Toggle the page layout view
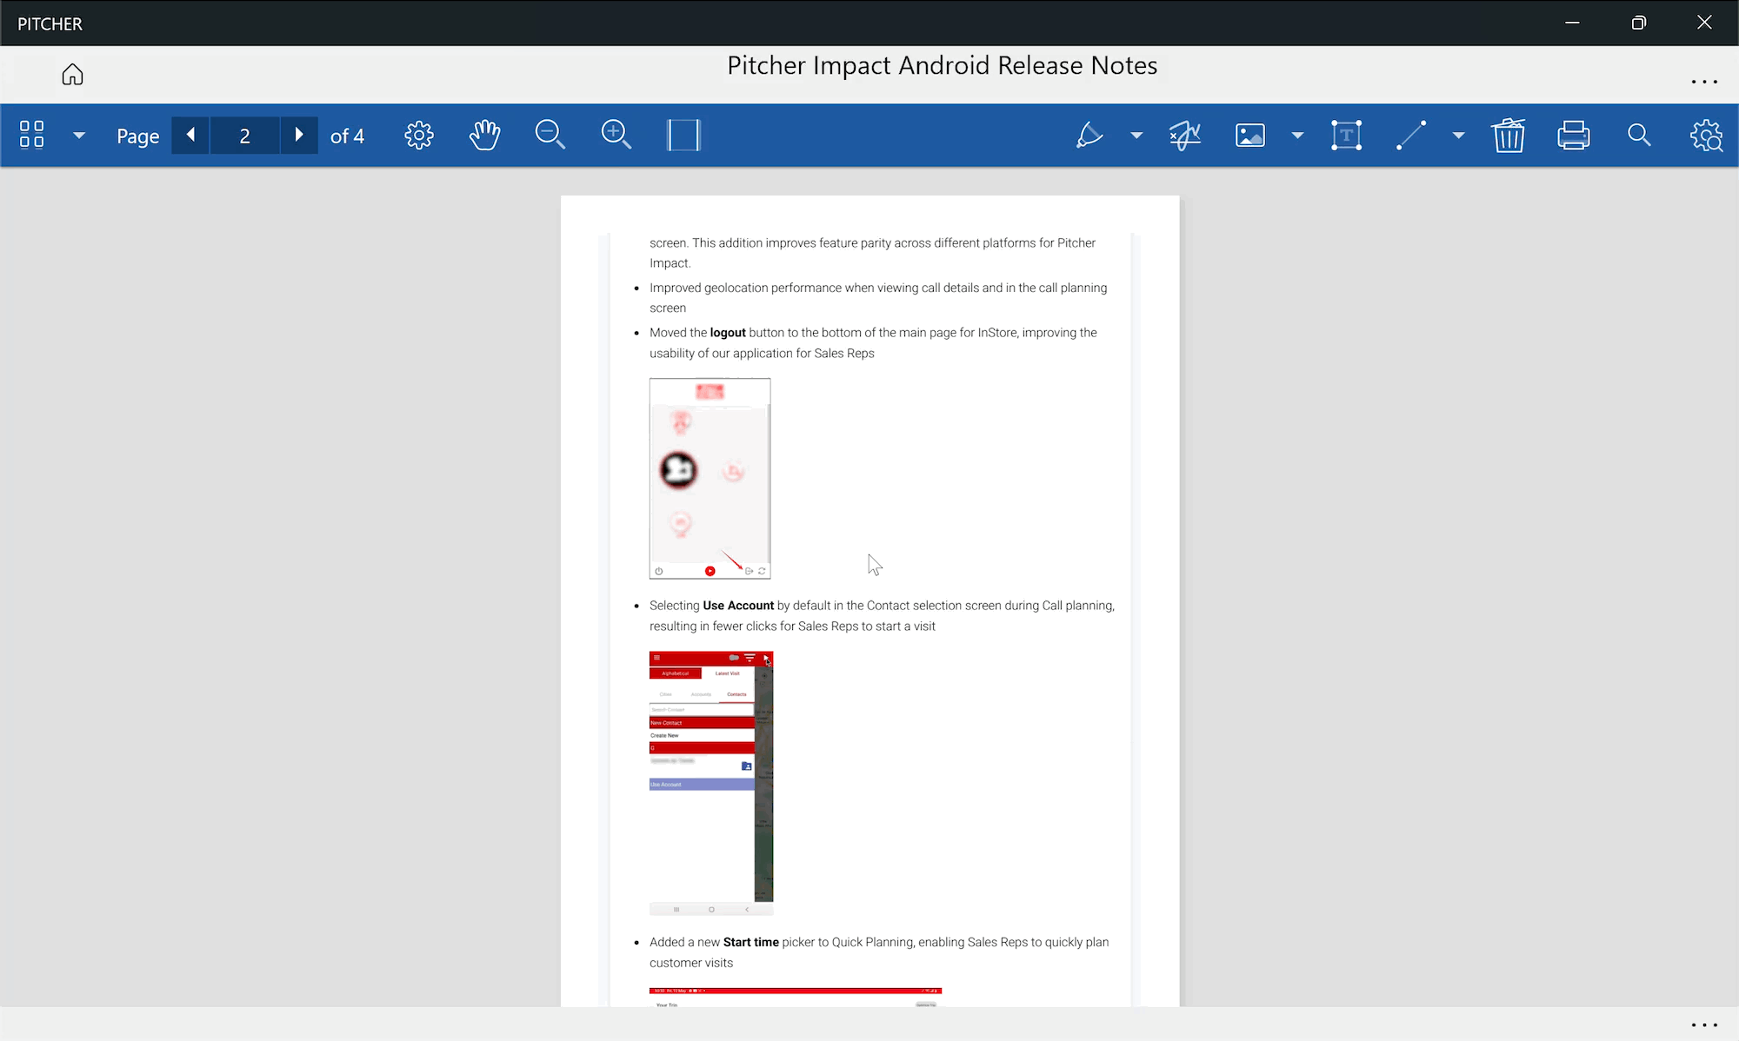1739x1041 pixels. click(683, 135)
